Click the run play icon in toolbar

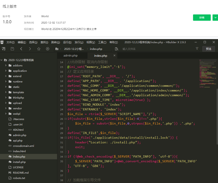[x=48, y=49]
